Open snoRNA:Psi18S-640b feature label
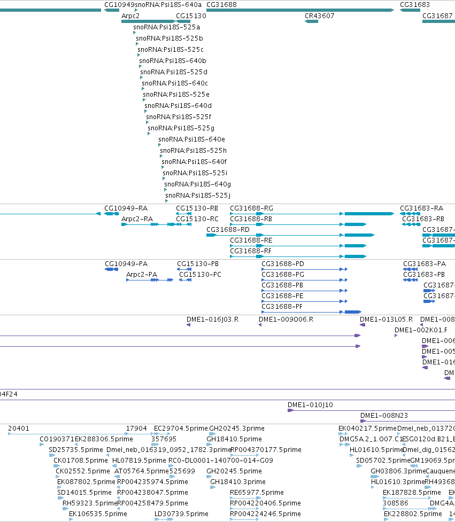Image resolution: width=455 pixels, height=522 pixels. pos(173,60)
